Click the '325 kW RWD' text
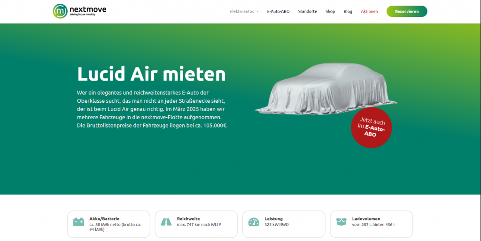The image size is (481, 241). click(276, 225)
